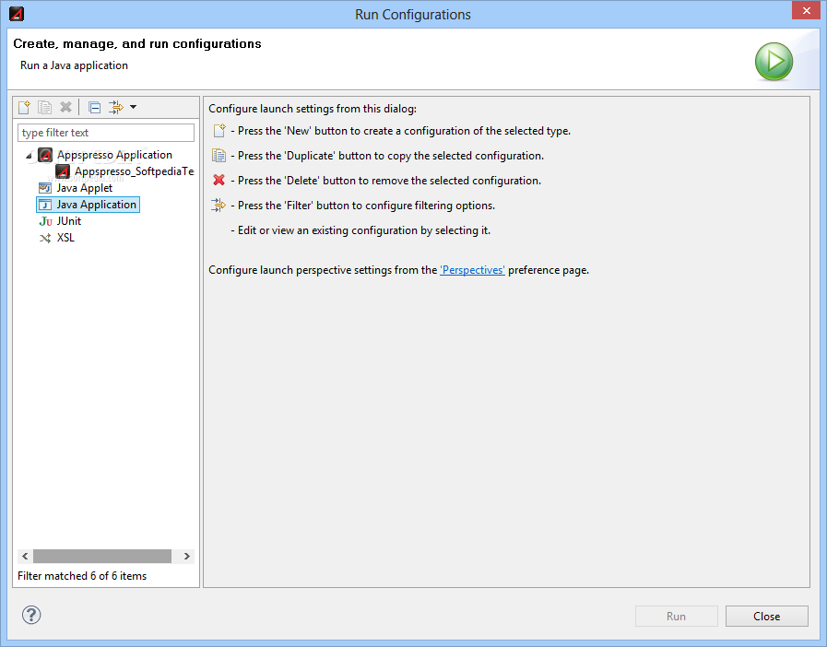Click the New icon in instructions panel

pos(219,130)
